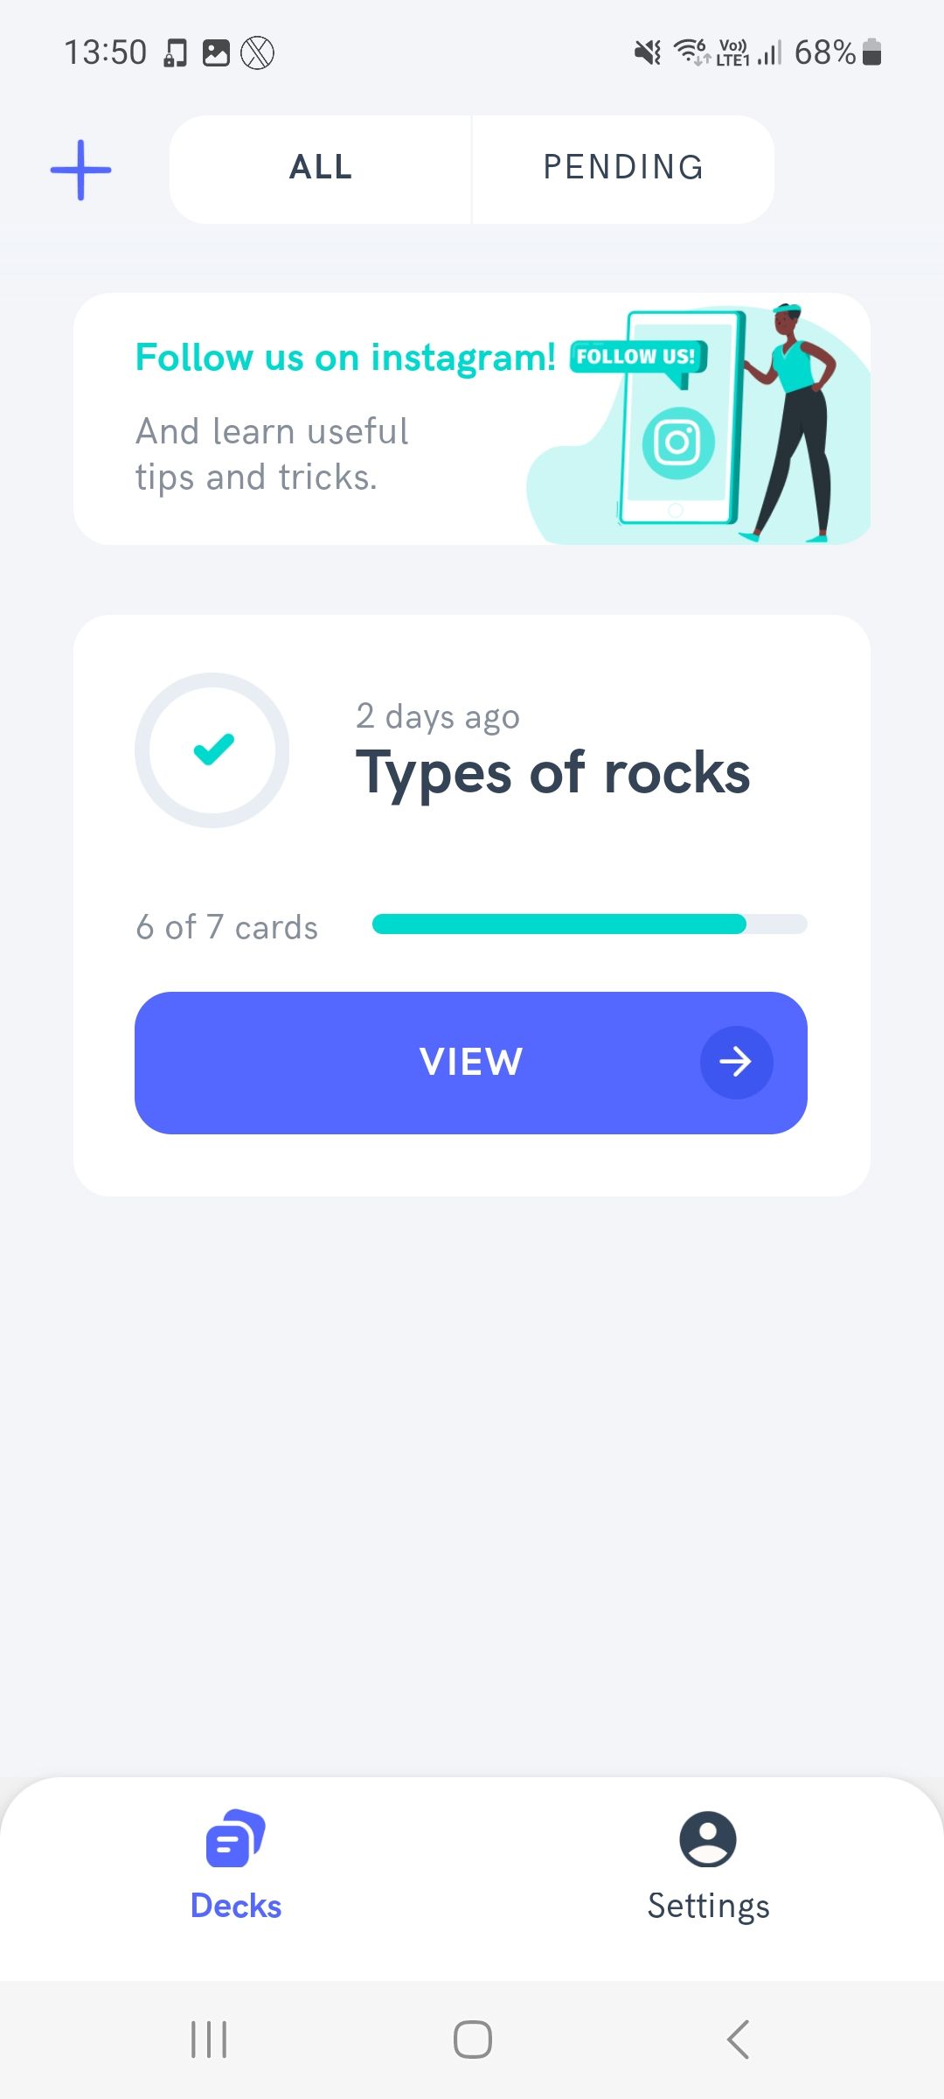
Task: Tap the plus icon to add deck
Action: 80,170
